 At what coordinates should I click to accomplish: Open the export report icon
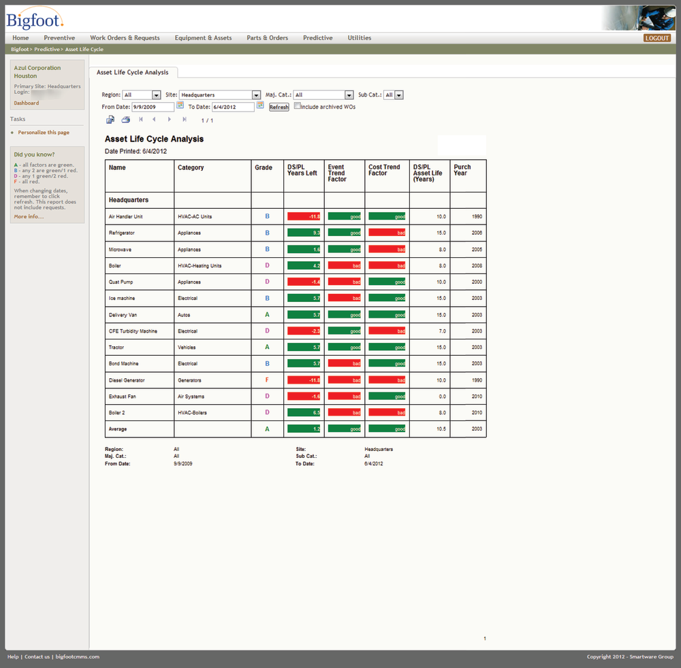pyautogui.click(x=110, y=119)
